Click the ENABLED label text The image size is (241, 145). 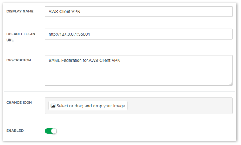point(15,131)
